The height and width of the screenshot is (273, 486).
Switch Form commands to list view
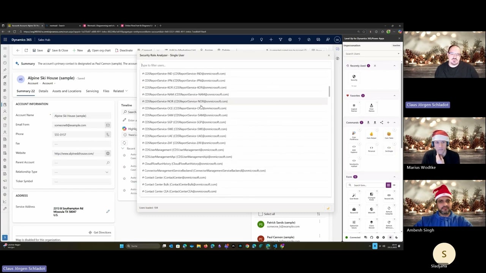tap(394, 185)
